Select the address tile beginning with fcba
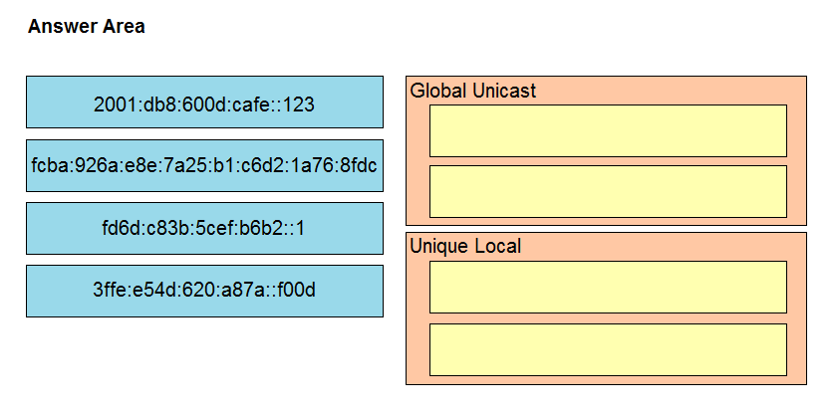This screenshot has width=838, height=416. 204,165
